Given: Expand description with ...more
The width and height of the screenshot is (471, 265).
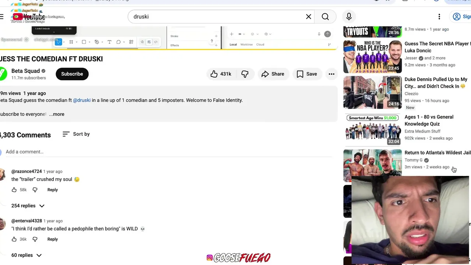Looking at the screenshot, I should 57,114.
